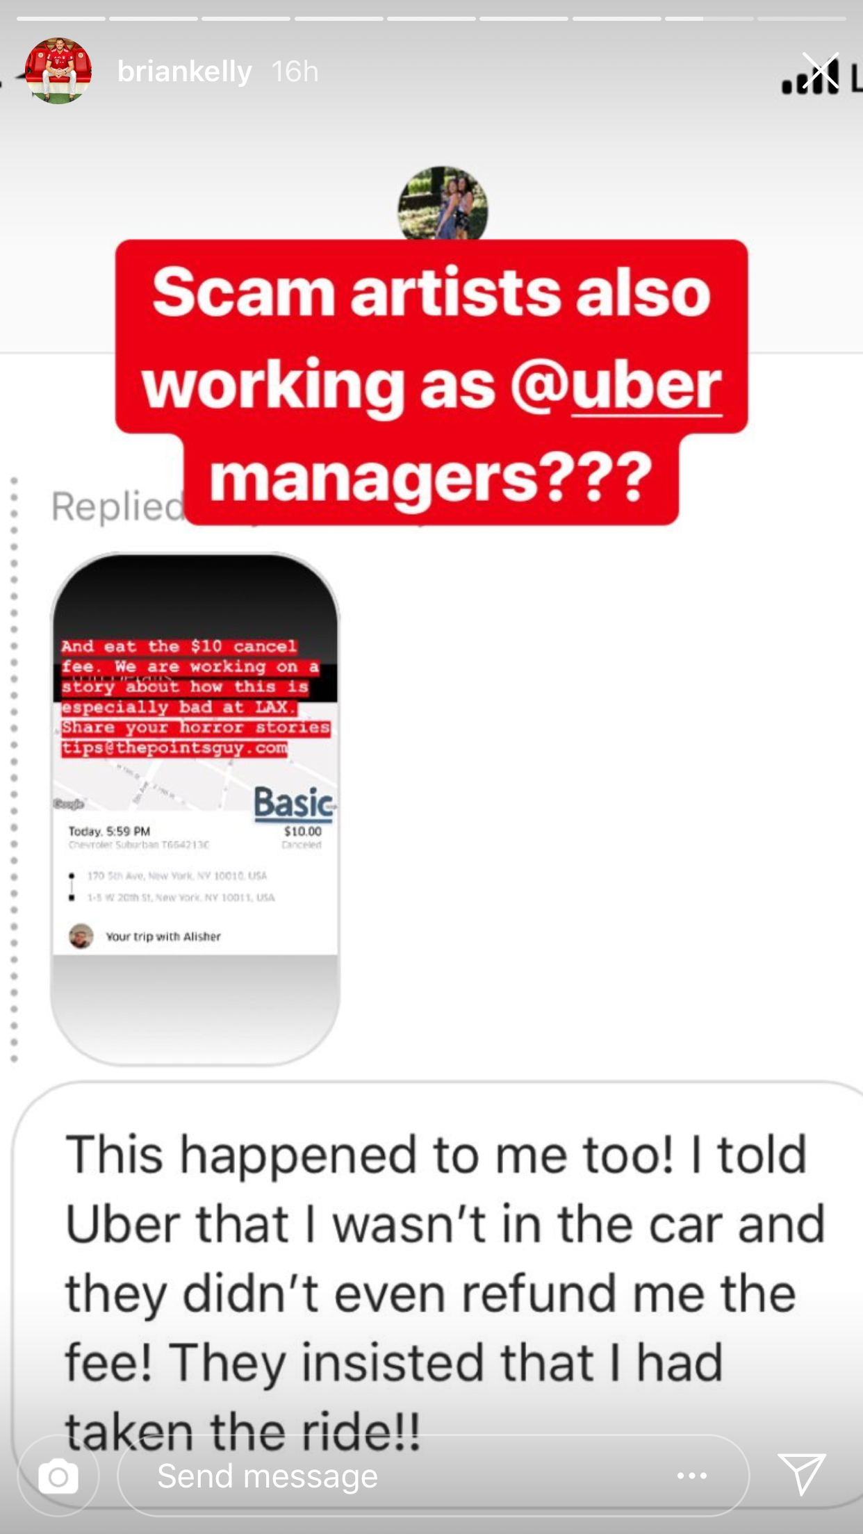This screenshot has width=863, height=1534.
Task: Jump to first story progress segment
Action: click(61, 18)
